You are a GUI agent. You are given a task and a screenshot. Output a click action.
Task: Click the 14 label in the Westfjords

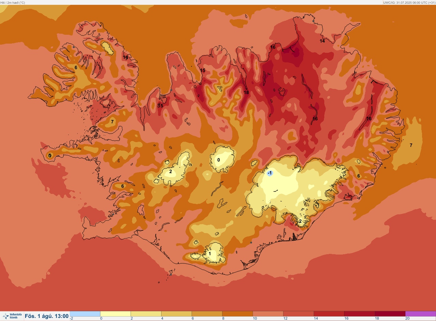126,57
